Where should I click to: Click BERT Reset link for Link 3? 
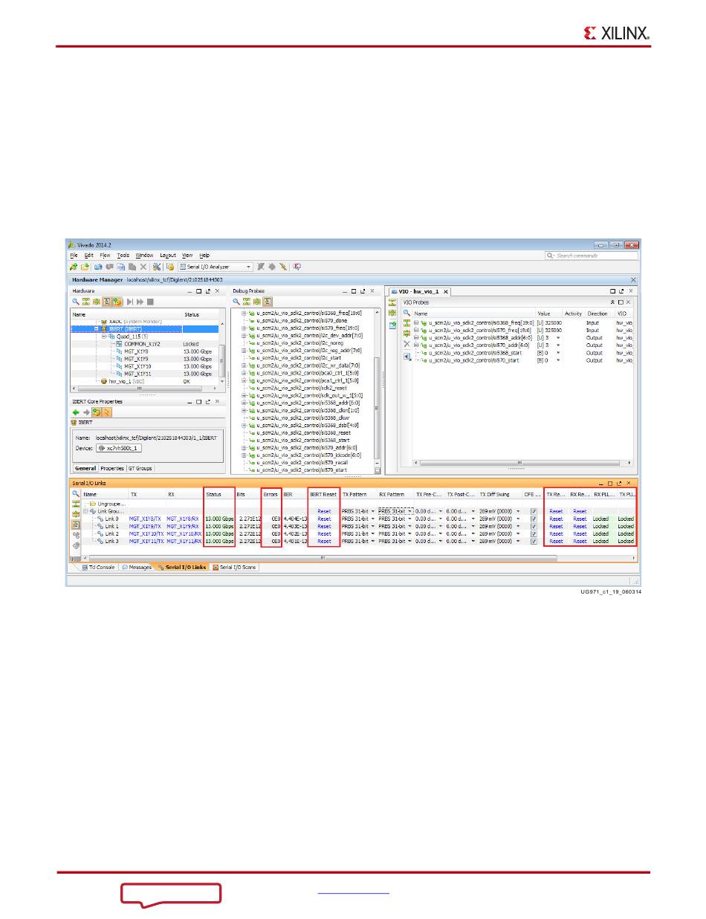click(324, 541)
